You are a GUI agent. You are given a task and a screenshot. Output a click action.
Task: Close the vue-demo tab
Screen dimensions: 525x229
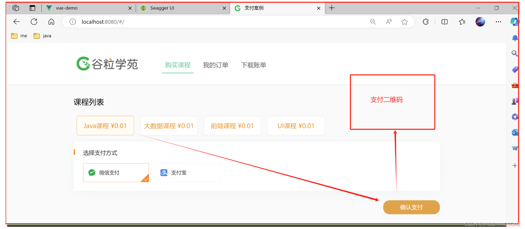coord(130,8)
